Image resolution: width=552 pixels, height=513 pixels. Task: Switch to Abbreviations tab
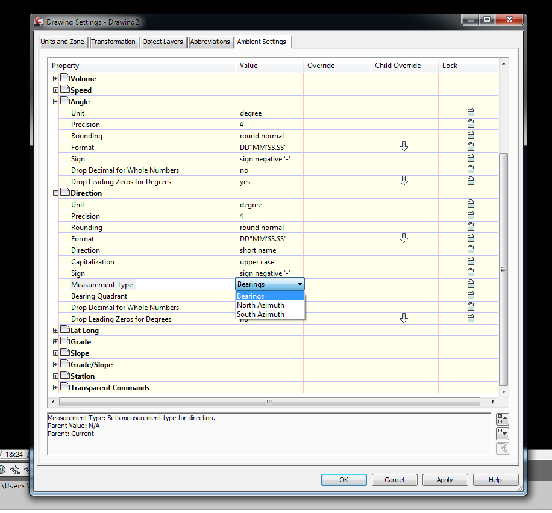click(210, 42)
